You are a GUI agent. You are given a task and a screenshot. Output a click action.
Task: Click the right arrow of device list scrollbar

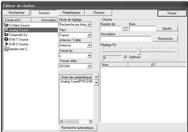91,121
